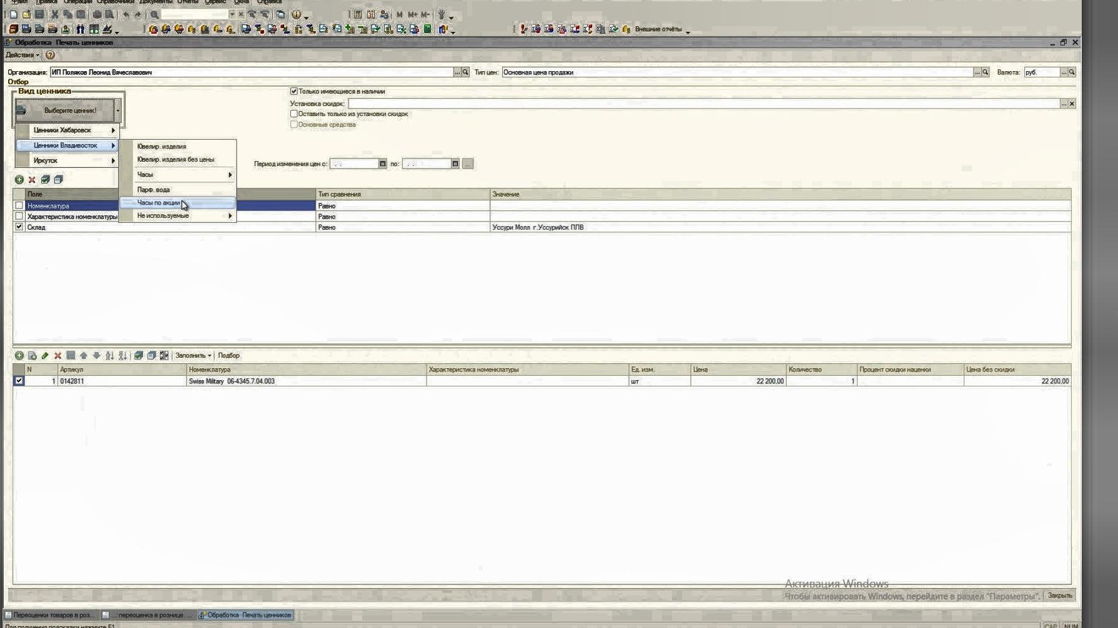Move the goods row down with the arrow icon

tap(97, 355)
